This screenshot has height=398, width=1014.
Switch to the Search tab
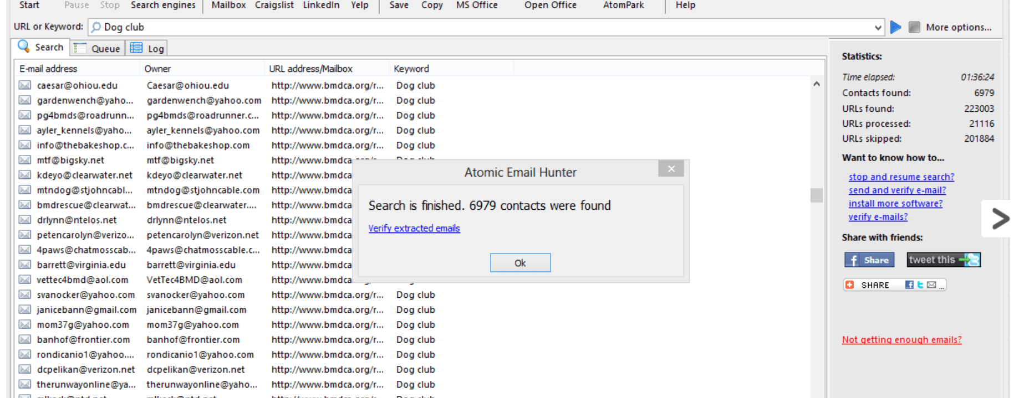pyautogui.click(x=41, y=48)
